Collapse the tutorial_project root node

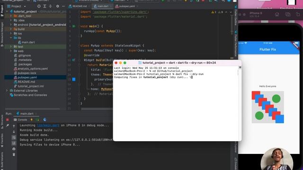pos(7,11)
